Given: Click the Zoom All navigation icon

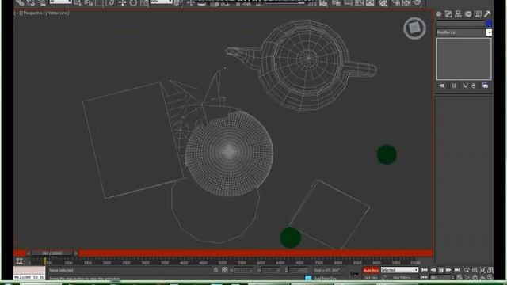Looking at the screenshot, I should 475,270.
